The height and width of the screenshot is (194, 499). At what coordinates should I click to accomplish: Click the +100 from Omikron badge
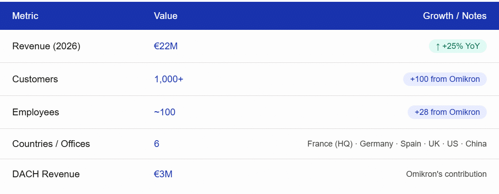pyautogui.click(x=445, y=79)
